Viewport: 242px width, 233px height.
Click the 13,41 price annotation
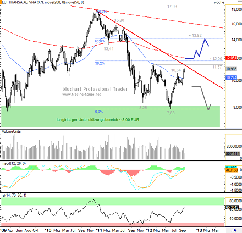coord(109,49)
